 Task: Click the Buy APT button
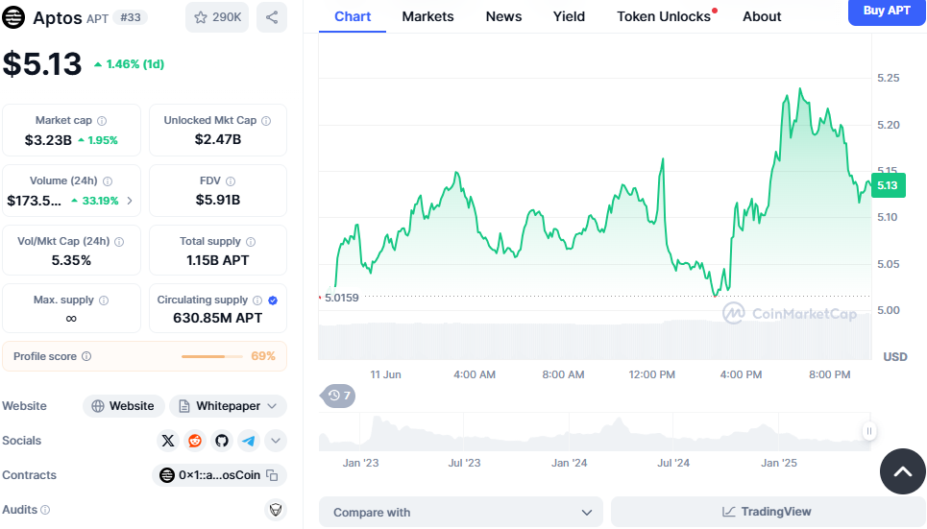[887, 12]
